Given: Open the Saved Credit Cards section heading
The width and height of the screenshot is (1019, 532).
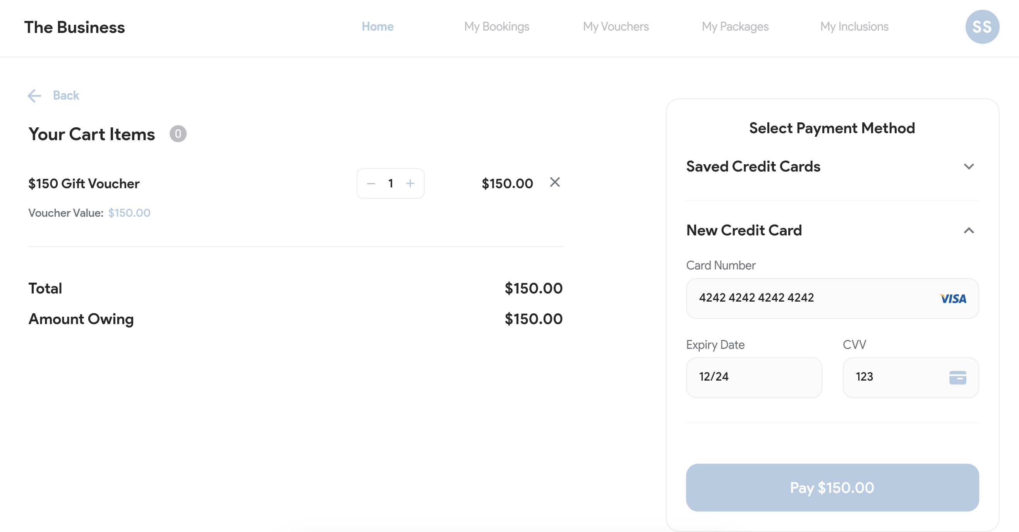Looking at the screenshot, I should click(753, 166).
